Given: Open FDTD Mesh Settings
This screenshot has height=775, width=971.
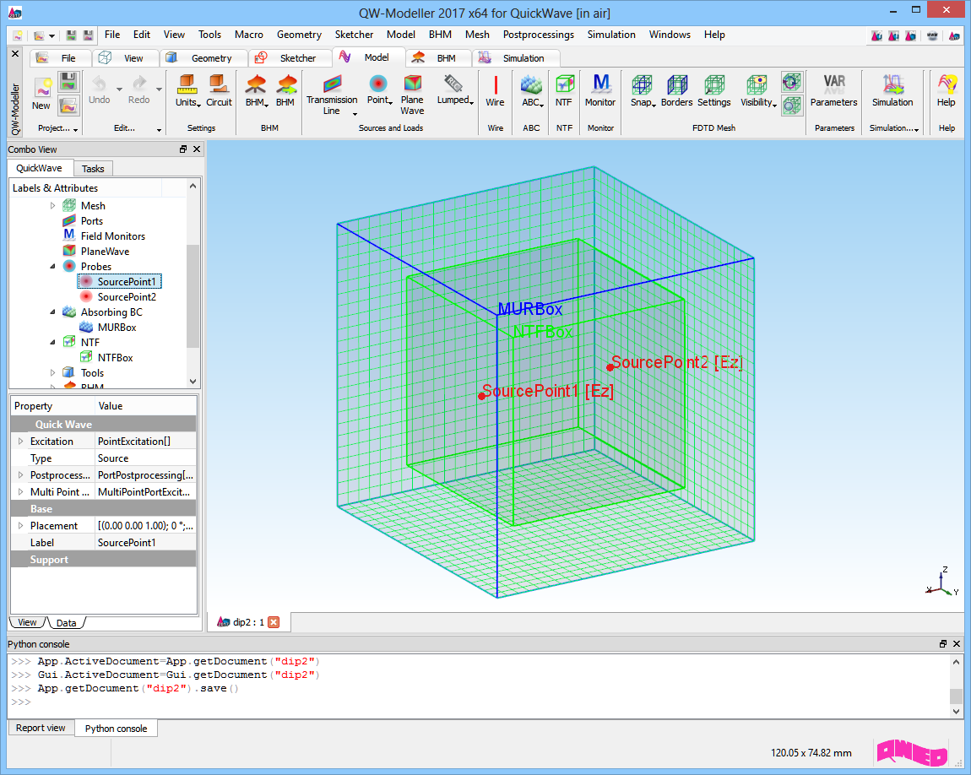Looking at the screenshot, I should 714,90.
